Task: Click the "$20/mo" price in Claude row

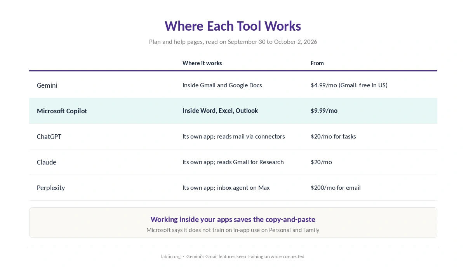Action: tap(321, 162)
